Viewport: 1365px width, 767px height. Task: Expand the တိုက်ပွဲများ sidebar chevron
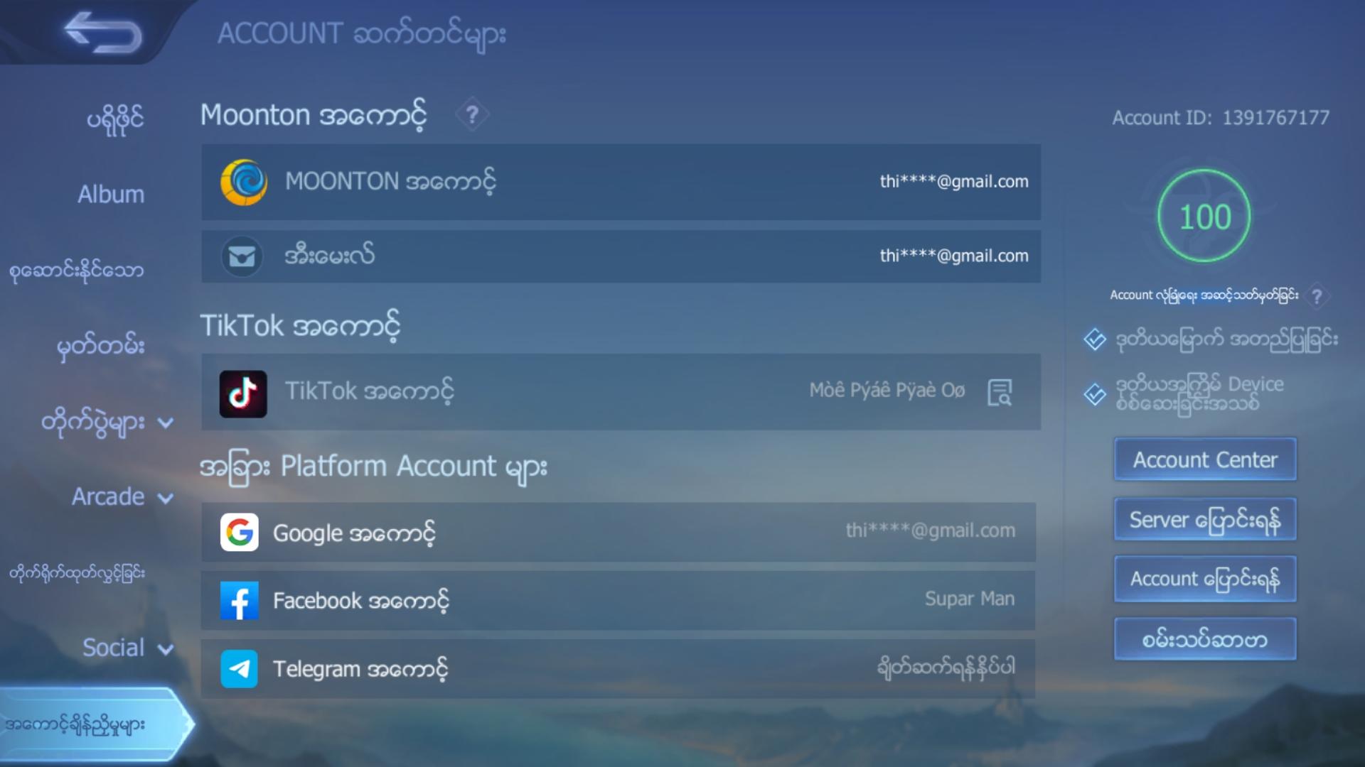coord(165,423)
